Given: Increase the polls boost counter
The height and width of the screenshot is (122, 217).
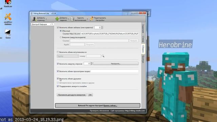Looking at the screenshot, I should (x=91, y=63).
